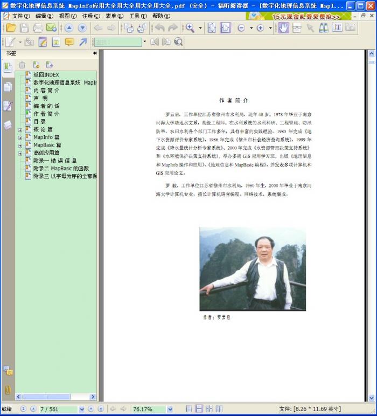The image size is (377, 416).
Task: Open the zoom percentage dropdown
Action: click(170, 409)
